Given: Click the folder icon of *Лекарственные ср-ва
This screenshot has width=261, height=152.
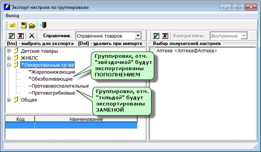Looking at the screenshot, I should point(16,65).
